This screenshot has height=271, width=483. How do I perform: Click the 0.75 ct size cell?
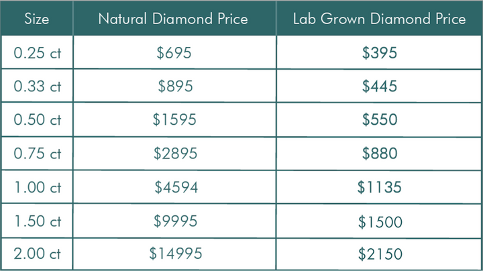[x=38, y=154]
